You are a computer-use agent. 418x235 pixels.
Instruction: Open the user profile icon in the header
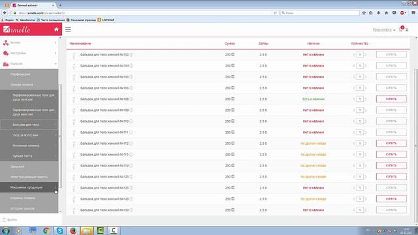point(407,30)
